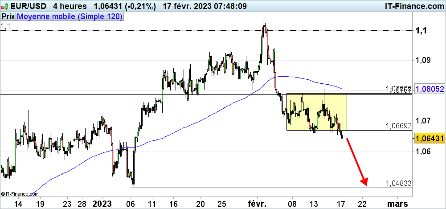Screen dimensions: 446x209
Task: Select the dashed 1,1 resistance line label on the left
Action: click(5, 27)
